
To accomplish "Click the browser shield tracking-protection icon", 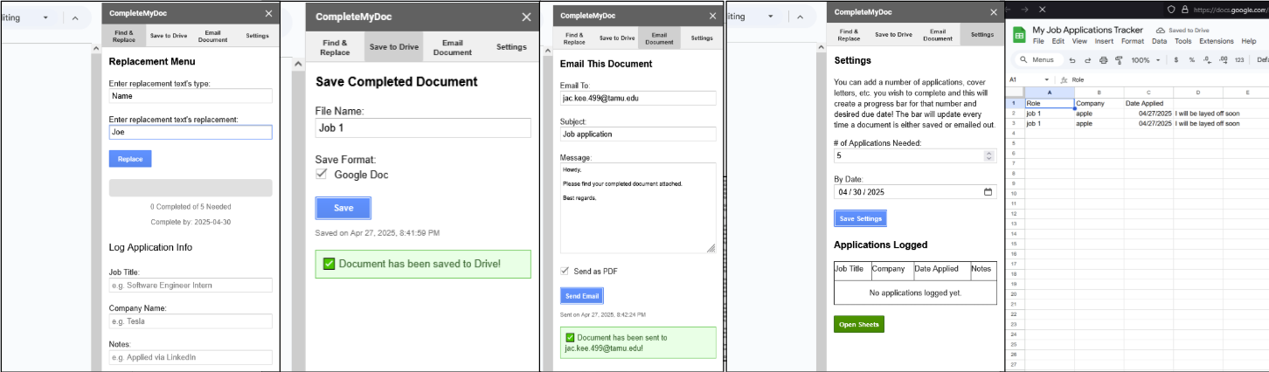I will 1171,9.
